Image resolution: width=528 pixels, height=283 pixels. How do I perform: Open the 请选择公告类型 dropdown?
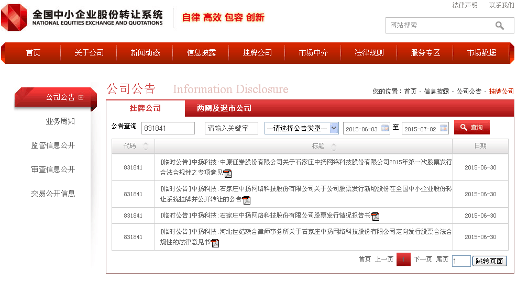point(301,128)
